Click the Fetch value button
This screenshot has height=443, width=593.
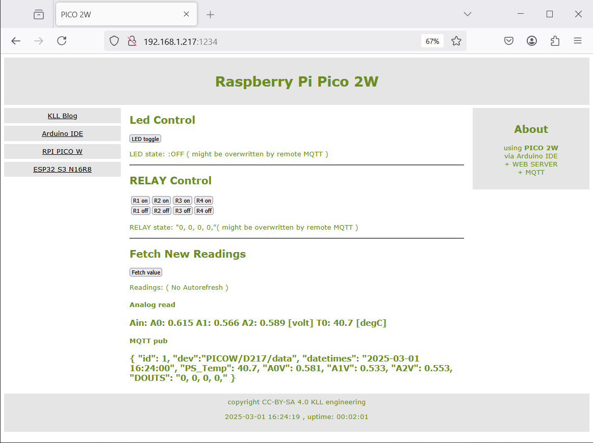(146, 272)
